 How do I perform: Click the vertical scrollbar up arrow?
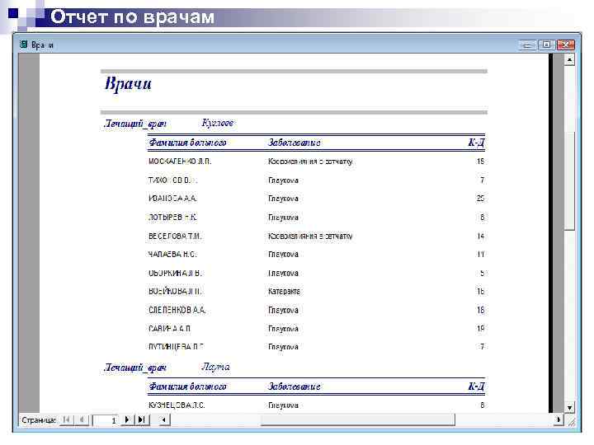569,60
